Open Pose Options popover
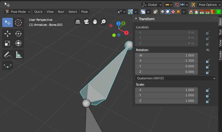 pos(209,5)
